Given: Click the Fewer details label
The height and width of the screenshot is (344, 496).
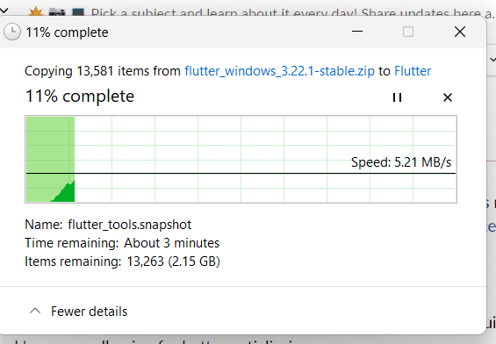Looking at the screenshot, I should point(90,312).
